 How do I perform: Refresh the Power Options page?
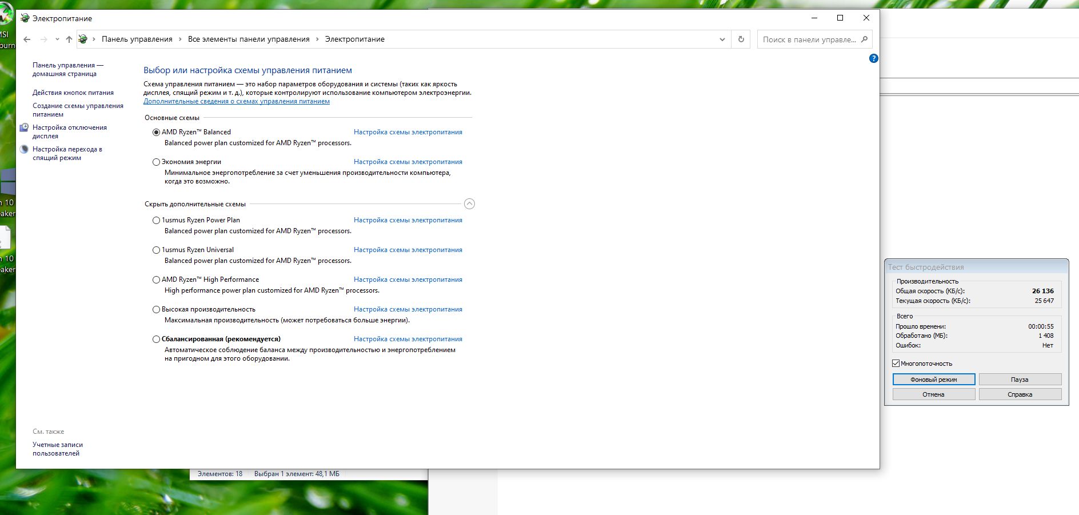coord(741,39)
